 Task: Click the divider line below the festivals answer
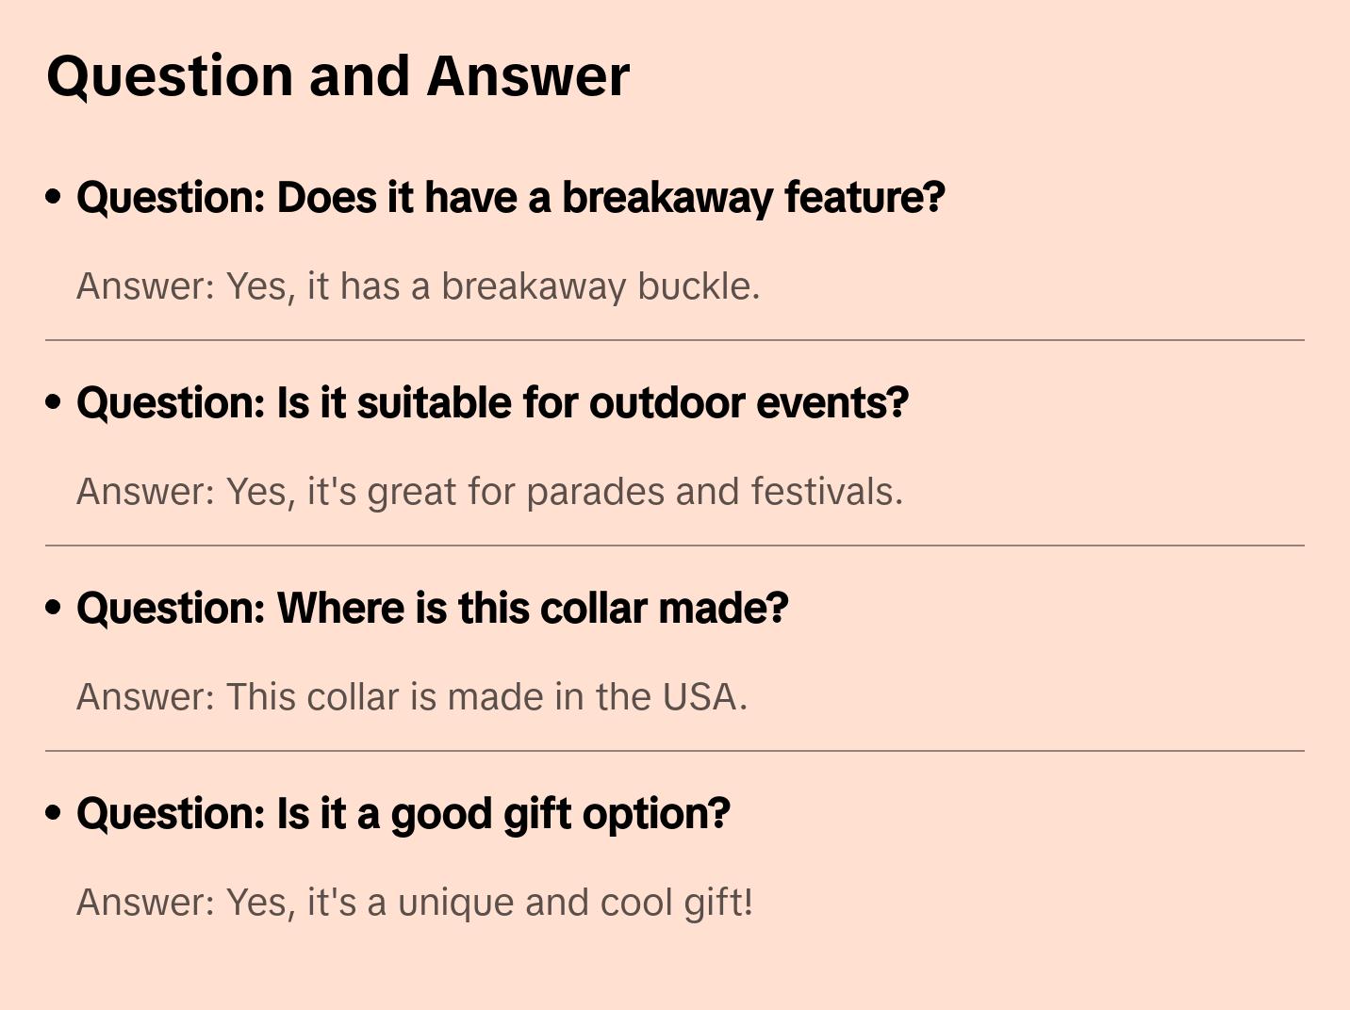[x=675, y=546]
